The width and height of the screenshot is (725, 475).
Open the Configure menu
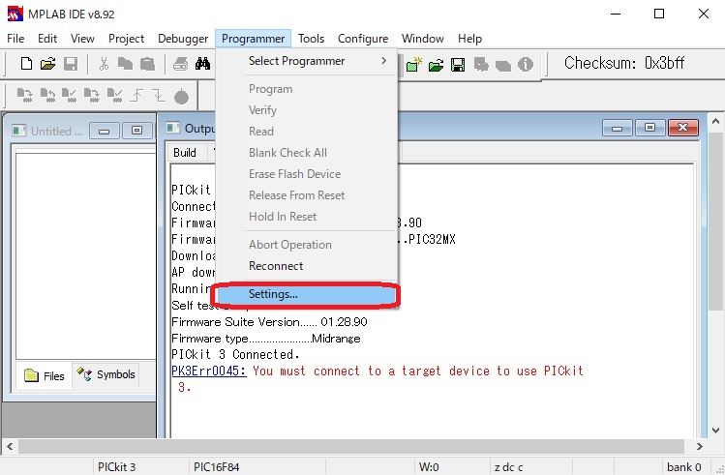click(363, 39)
